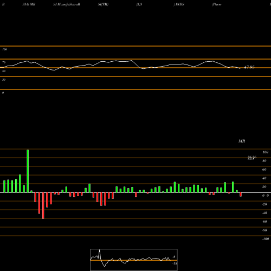Click the endpoint of the RSI line near 47.95
Viewport: 271px width, 271px height.
point(240,68)
